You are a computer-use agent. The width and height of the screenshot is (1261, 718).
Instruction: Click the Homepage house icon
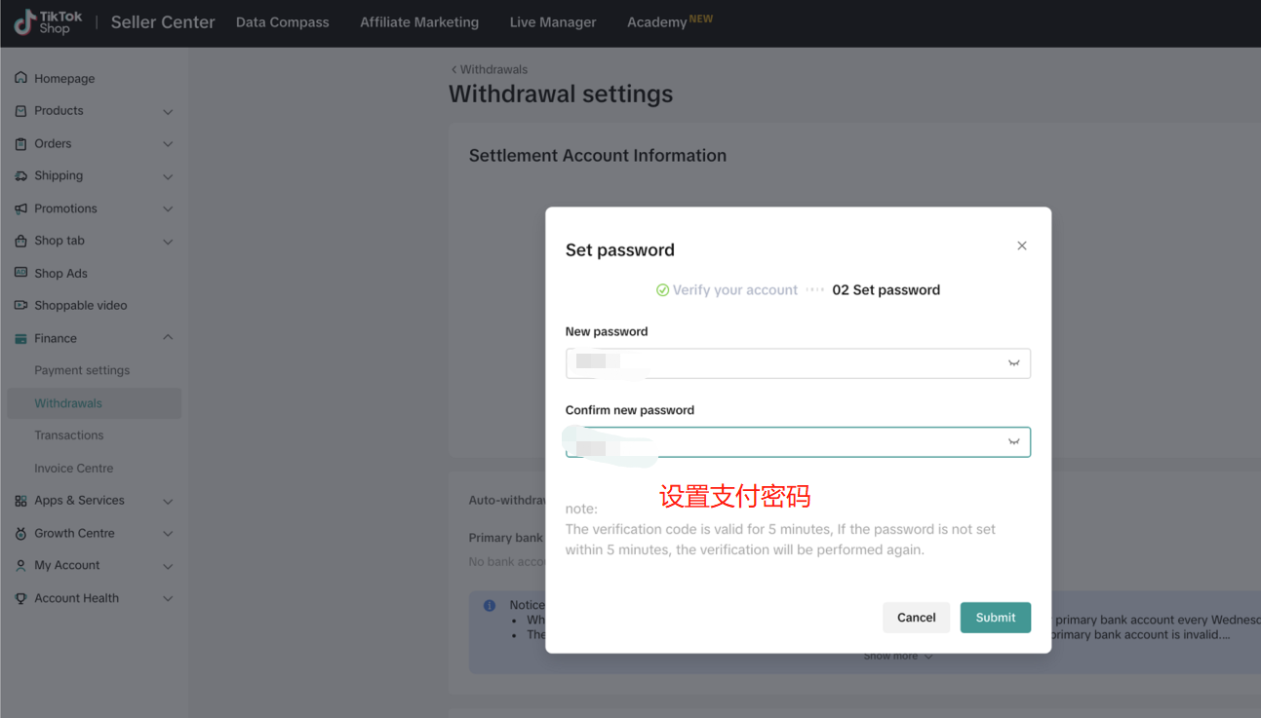pyautogui.click(x=21, y=78)
